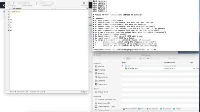Open Finder action gear menu
200x112 pixels.
pyautogui.click(x=149, y=58)
